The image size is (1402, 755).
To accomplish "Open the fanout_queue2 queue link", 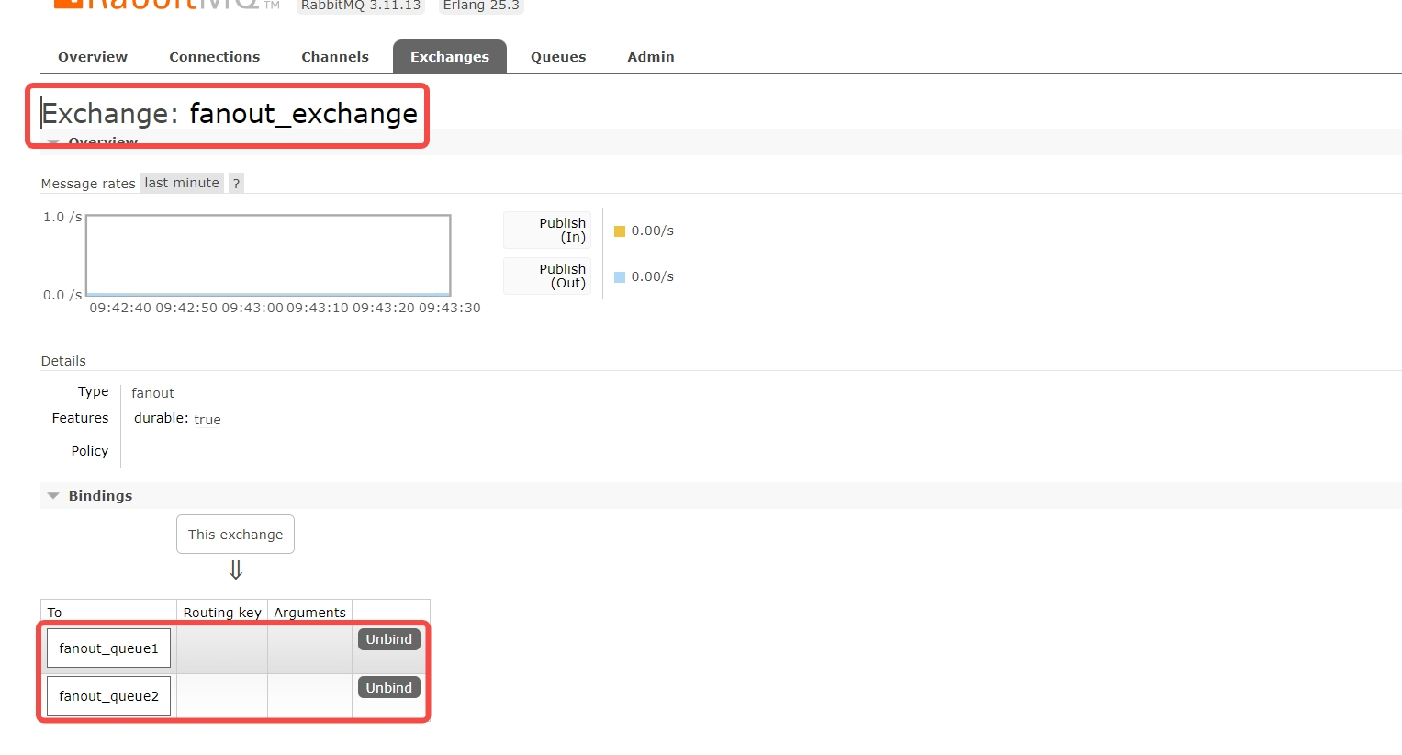I will pyautogui.click(x=108, y=696).
